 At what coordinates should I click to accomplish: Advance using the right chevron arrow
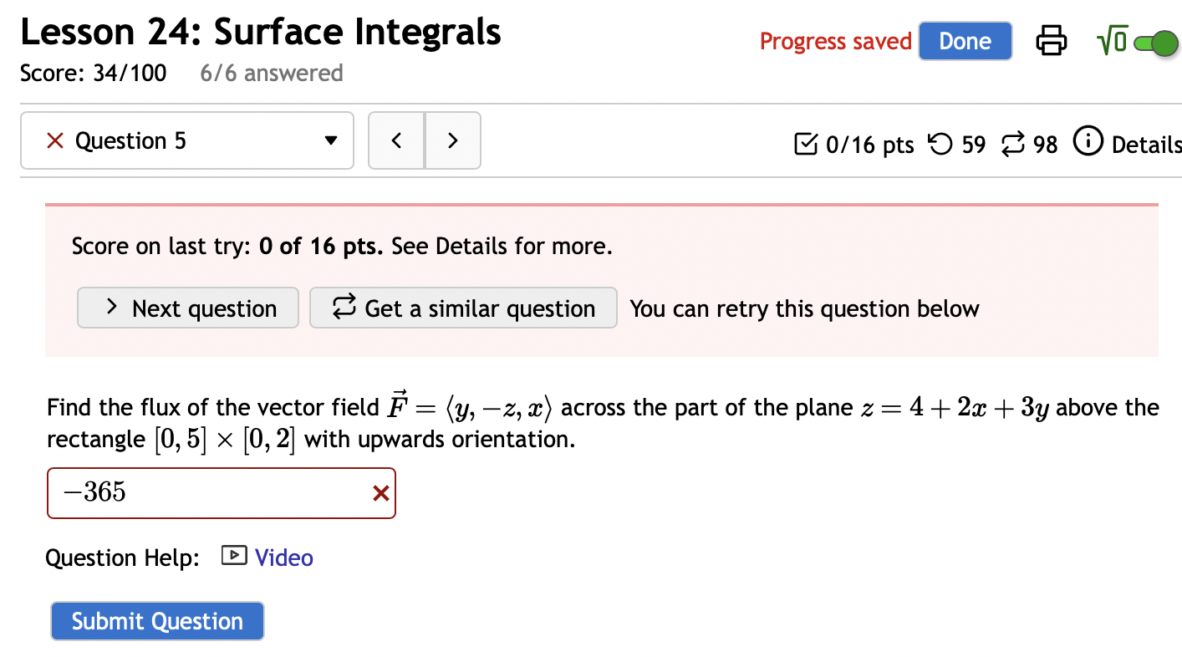[452, 140]
